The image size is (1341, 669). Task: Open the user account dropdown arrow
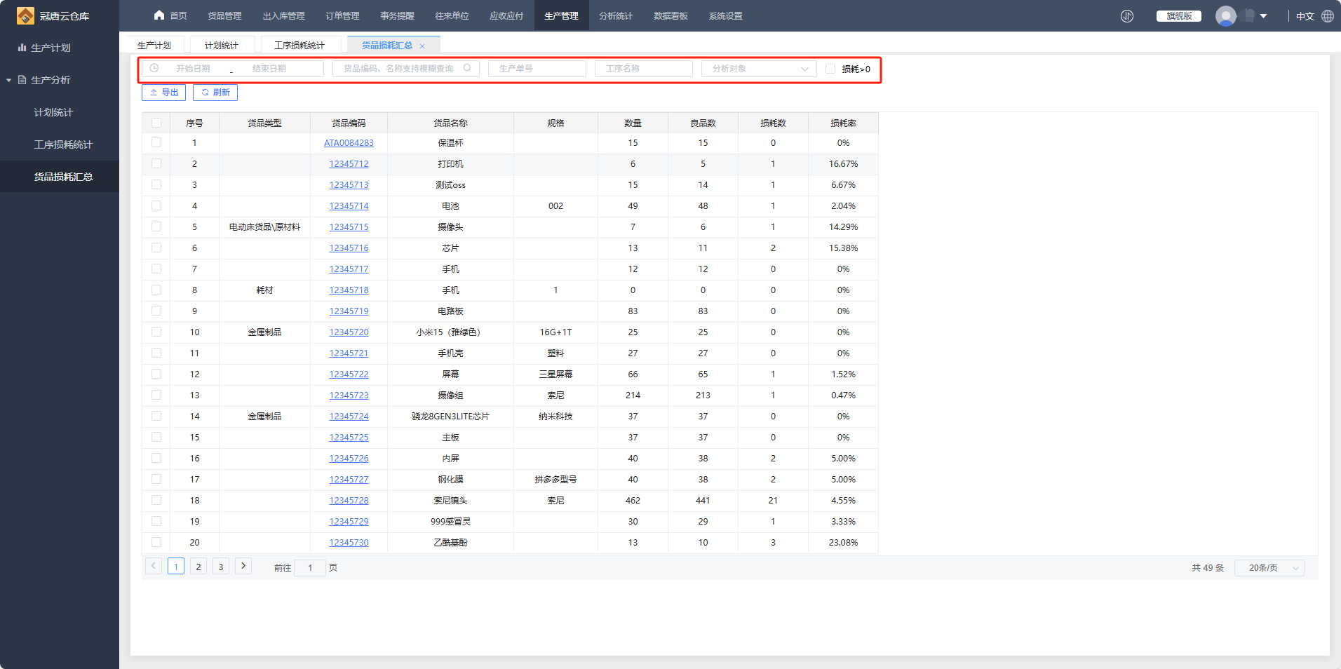1263,16
